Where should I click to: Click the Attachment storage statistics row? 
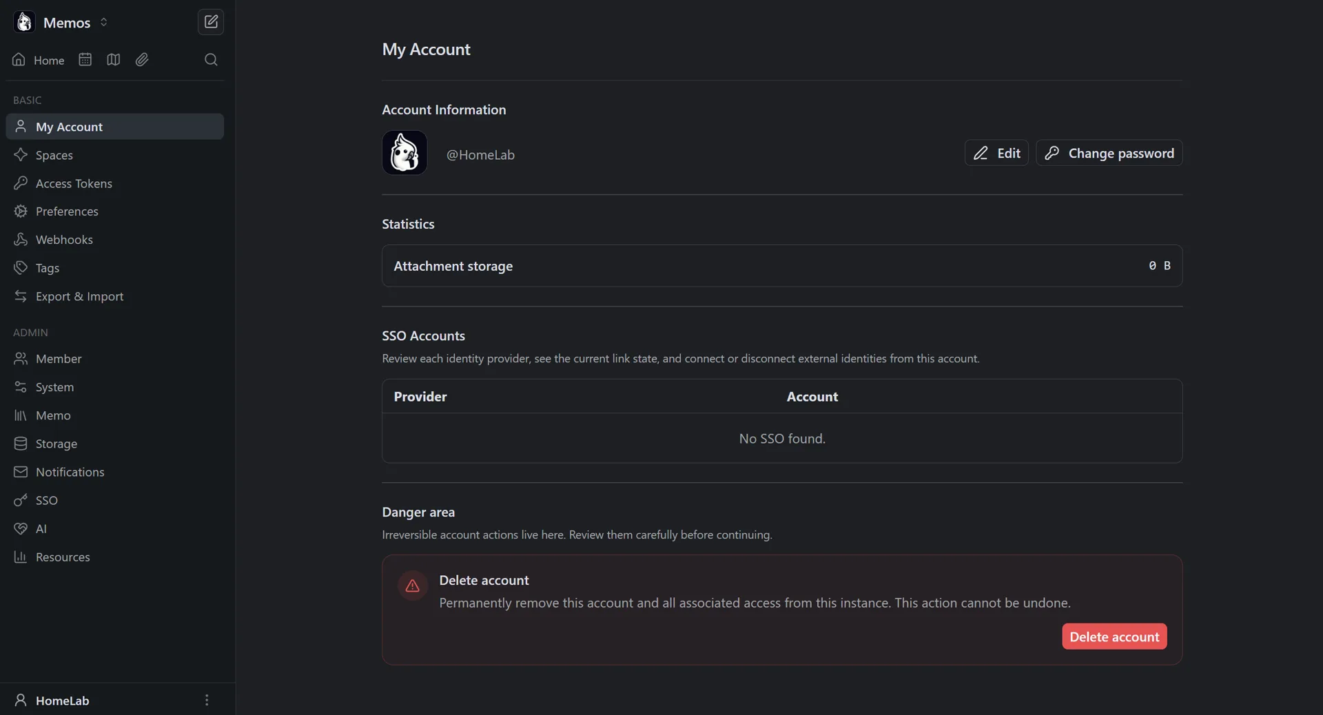coord(782,266)
